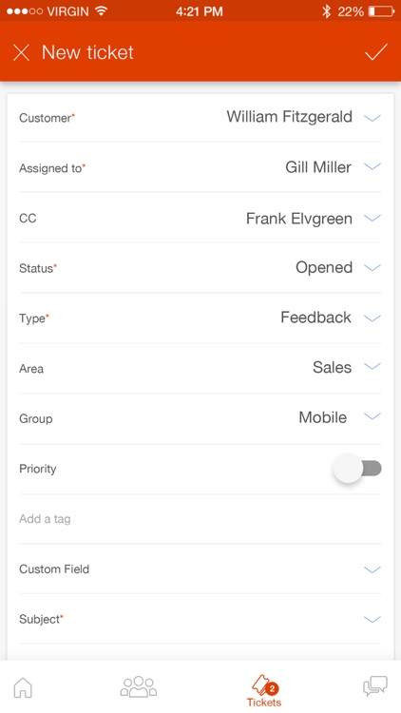The width and height of the screenshot is (401, 713).
Task: Expand the Subject field chevron
Action: (372, 619)
